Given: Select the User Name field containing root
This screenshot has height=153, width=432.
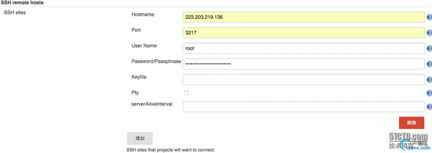Looking at the screenshot, I should 304,48.
